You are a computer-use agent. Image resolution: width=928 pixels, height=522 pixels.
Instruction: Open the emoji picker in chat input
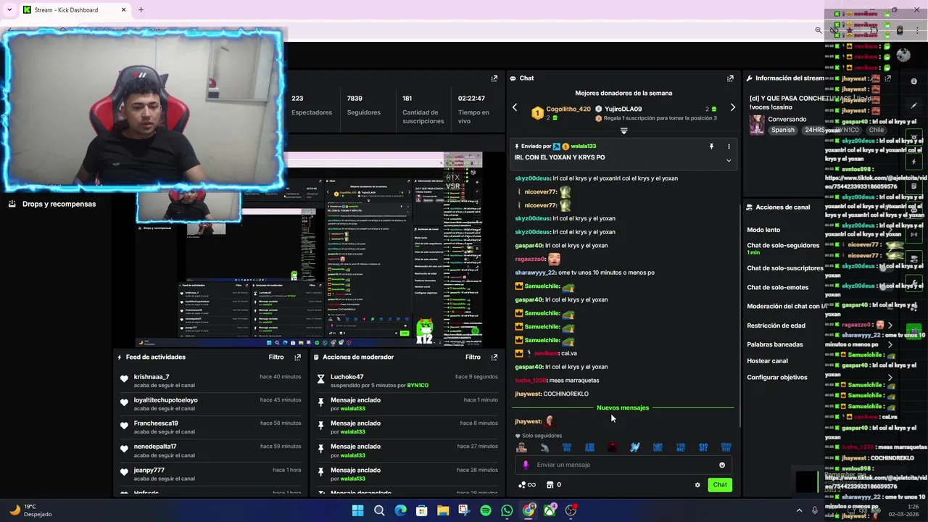tap(722, 465)
